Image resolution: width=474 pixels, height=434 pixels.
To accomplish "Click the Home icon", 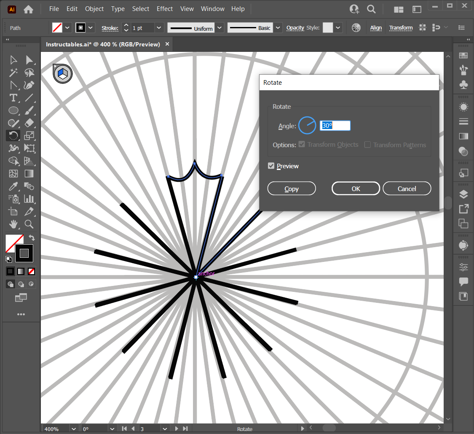I will (28, 9).
